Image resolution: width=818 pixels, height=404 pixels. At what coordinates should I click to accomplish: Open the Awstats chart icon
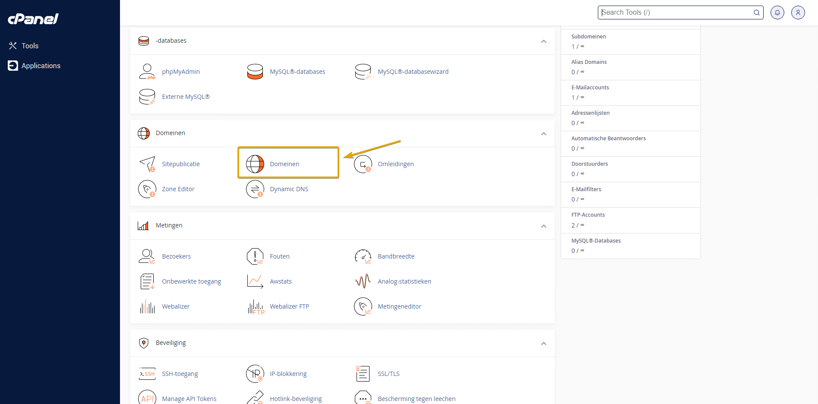click(x=255, y=281)
